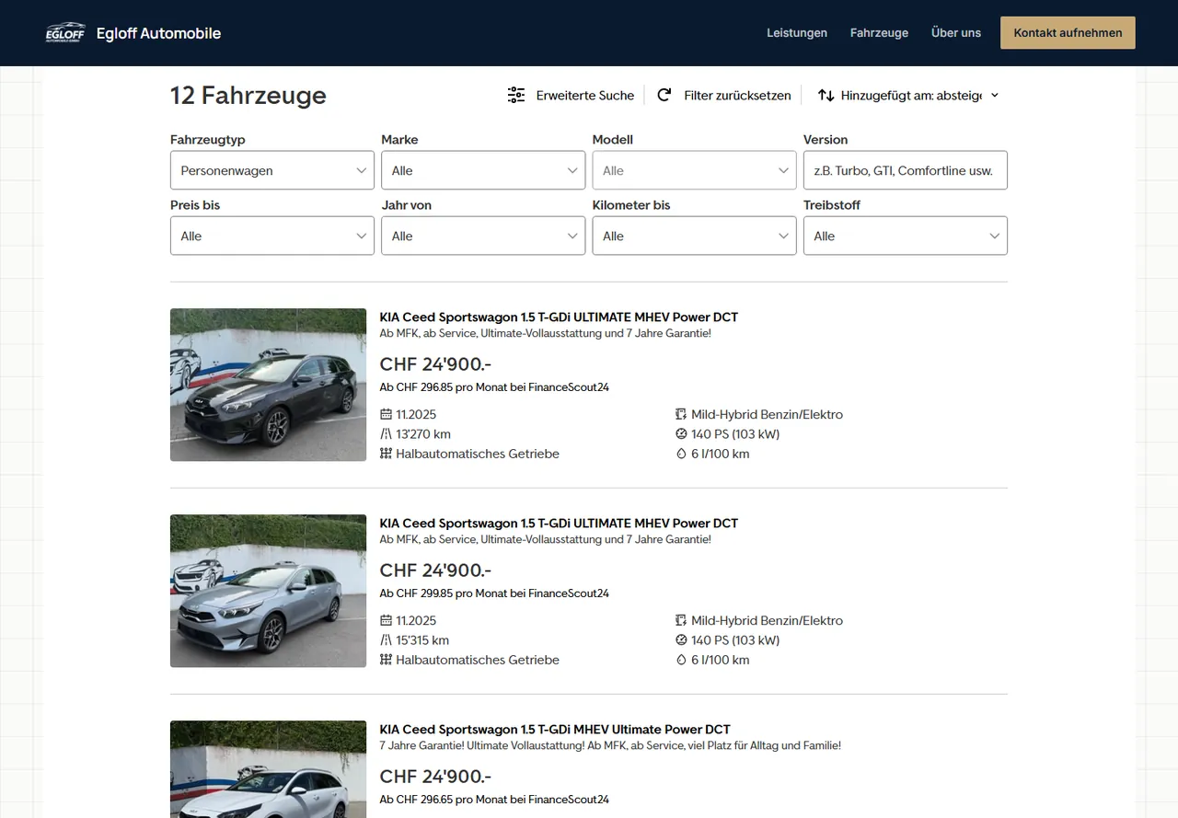Click the Ab CHF 296.65 pro Monat financing text
1178x818 pixels.
[x=494, y=800]
